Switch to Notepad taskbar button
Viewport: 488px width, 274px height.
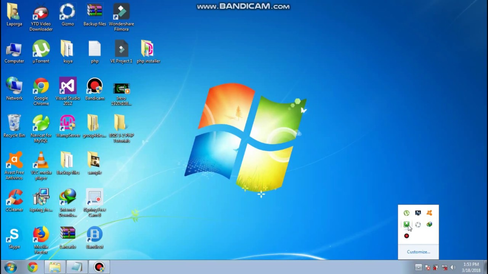[77, 268]
